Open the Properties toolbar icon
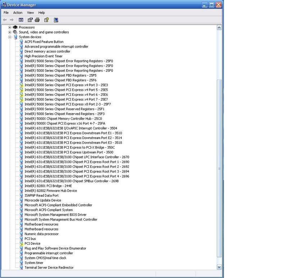 [x=30, y=20]
